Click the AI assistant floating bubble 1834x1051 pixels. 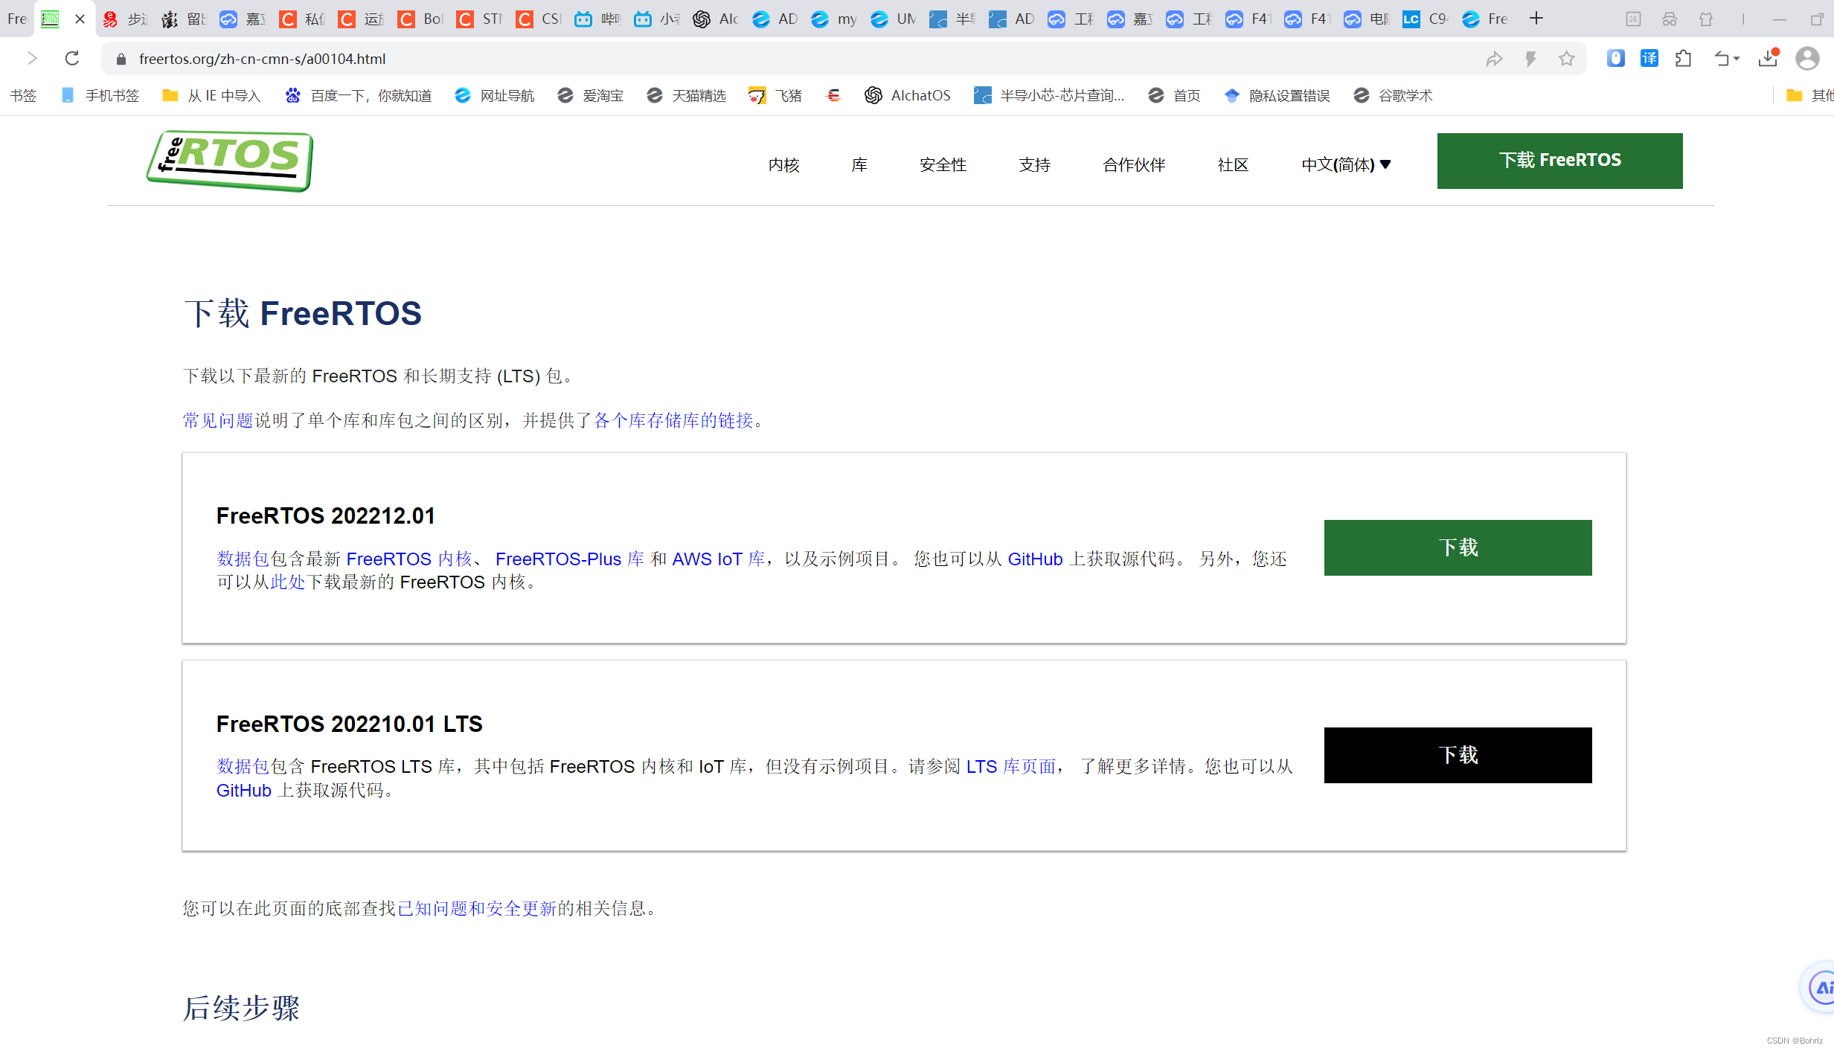[x=1820, y=987]
